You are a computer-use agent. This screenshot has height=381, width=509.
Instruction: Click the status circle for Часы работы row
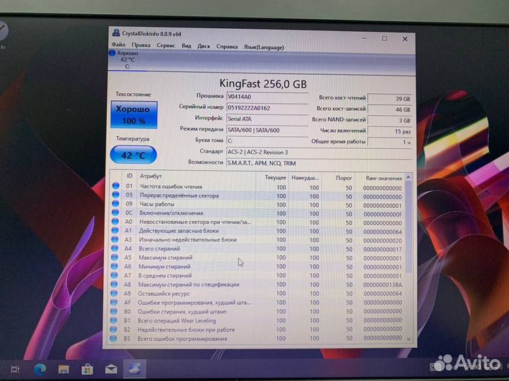(116, 205)
